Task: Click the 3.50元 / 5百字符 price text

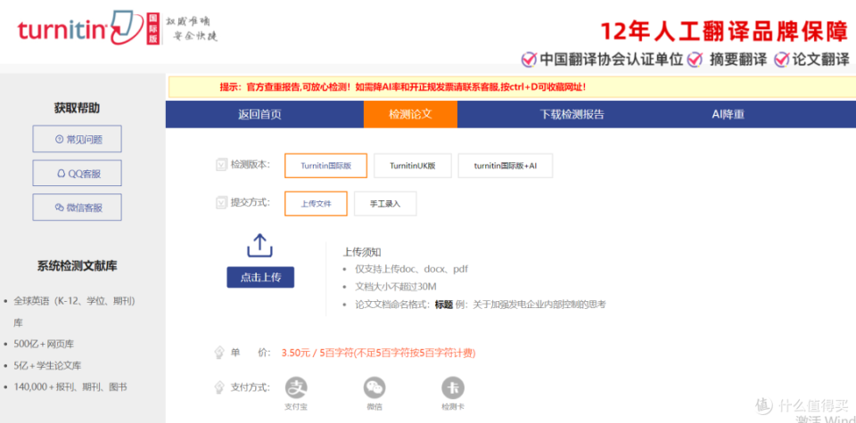Action: [x=378, y=354]
